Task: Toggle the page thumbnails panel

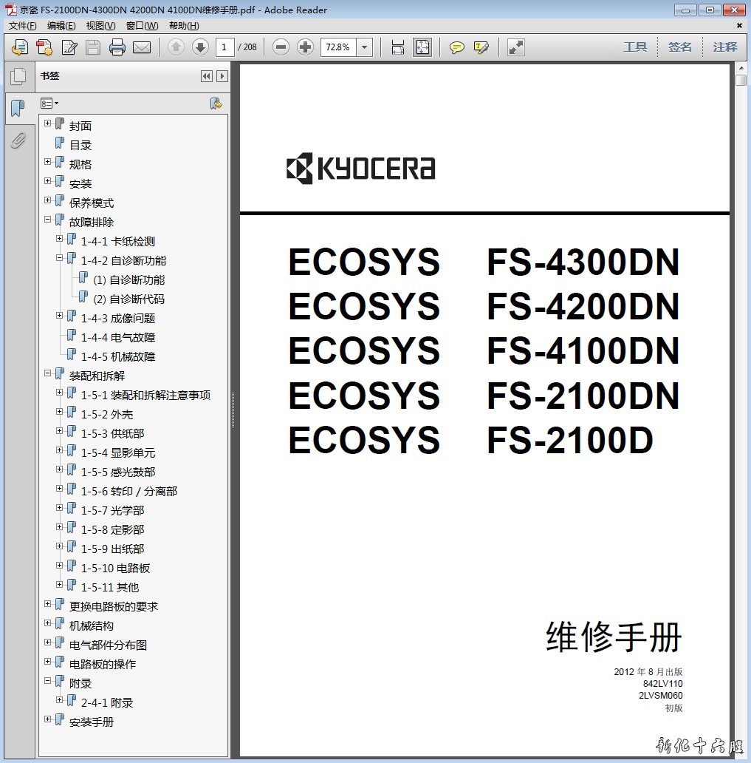Action: [x=18, y=76]
